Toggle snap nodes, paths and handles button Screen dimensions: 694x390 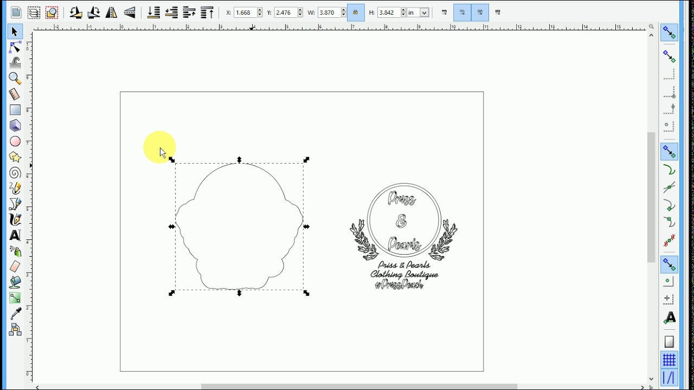click(x=669, y=152)
